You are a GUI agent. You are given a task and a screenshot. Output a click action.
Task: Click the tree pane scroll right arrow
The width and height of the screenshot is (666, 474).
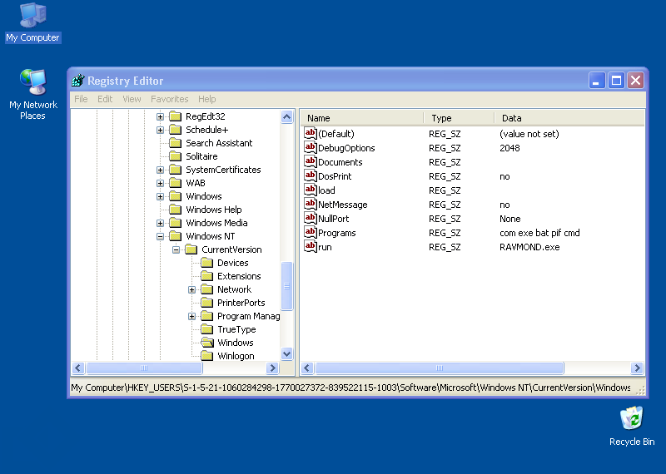coord(272,368)
